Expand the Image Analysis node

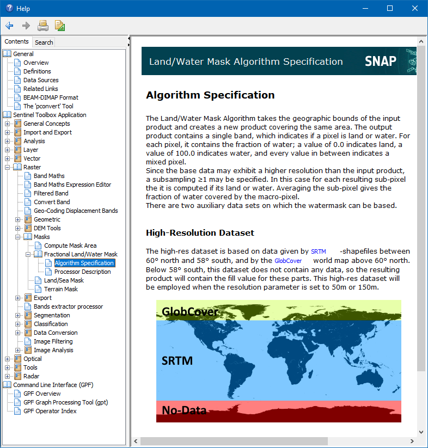pos(18,350)
